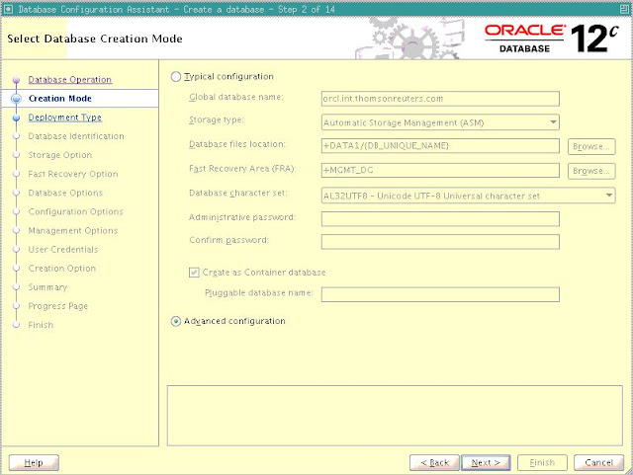The width and height of the screenshot is (633, 475).
Task: Browse for the Database files location
Action: tap(591, 146)
